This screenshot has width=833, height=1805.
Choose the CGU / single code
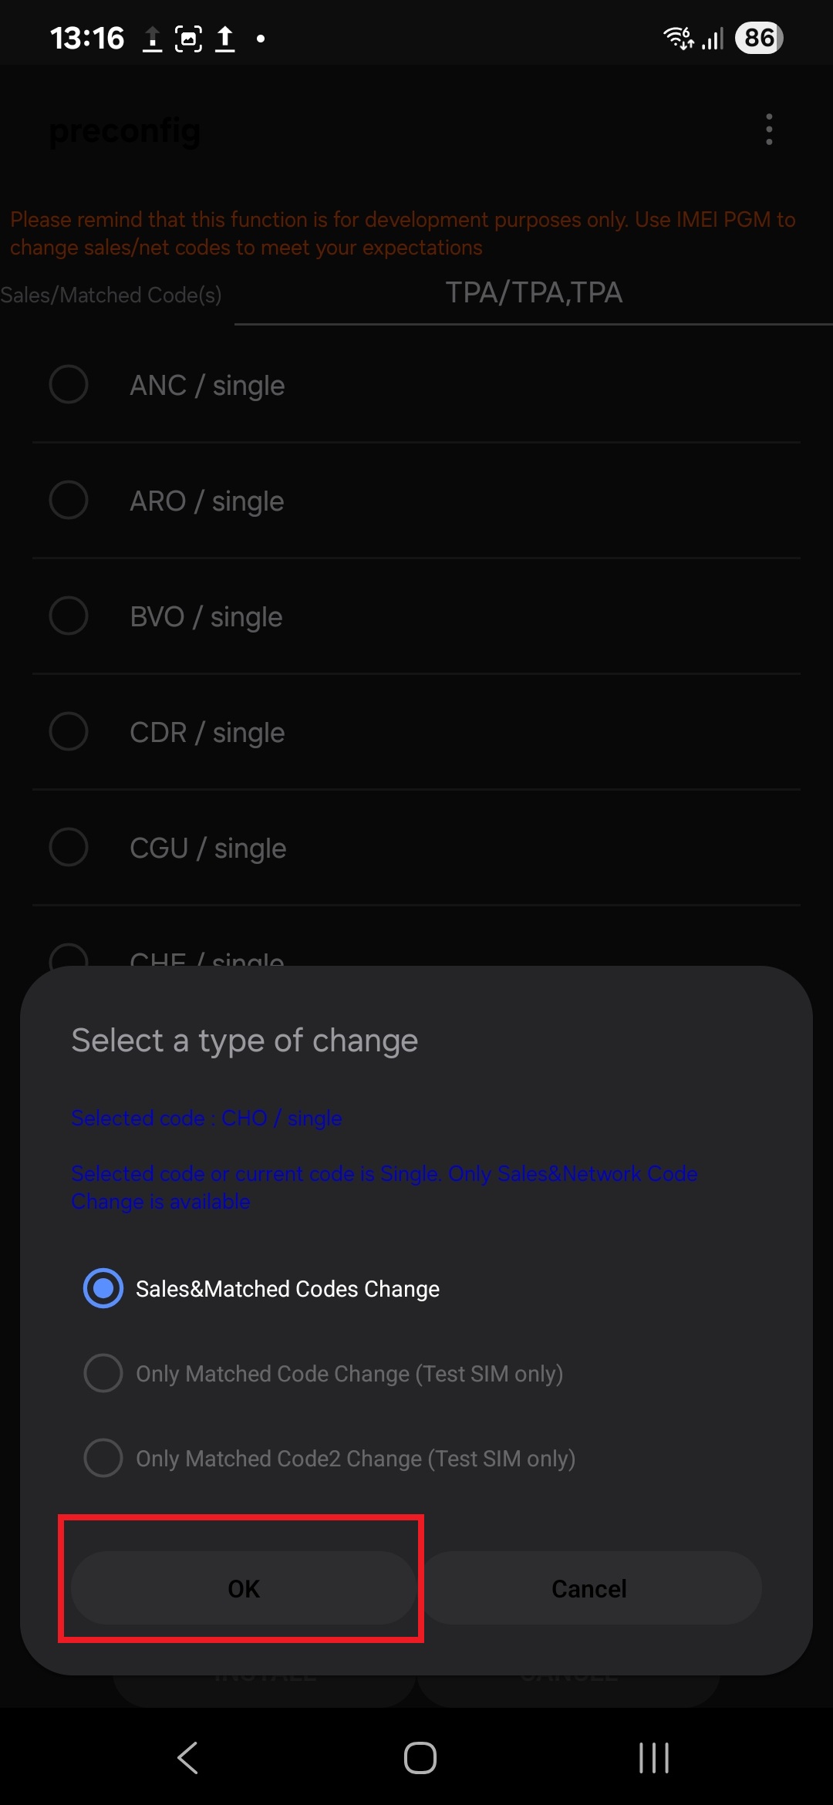(x=69, y=847)
